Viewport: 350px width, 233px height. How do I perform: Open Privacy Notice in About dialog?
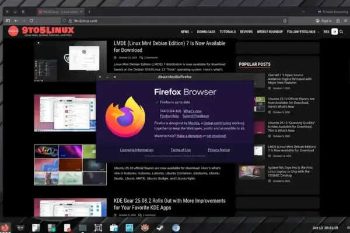point(219,150)
